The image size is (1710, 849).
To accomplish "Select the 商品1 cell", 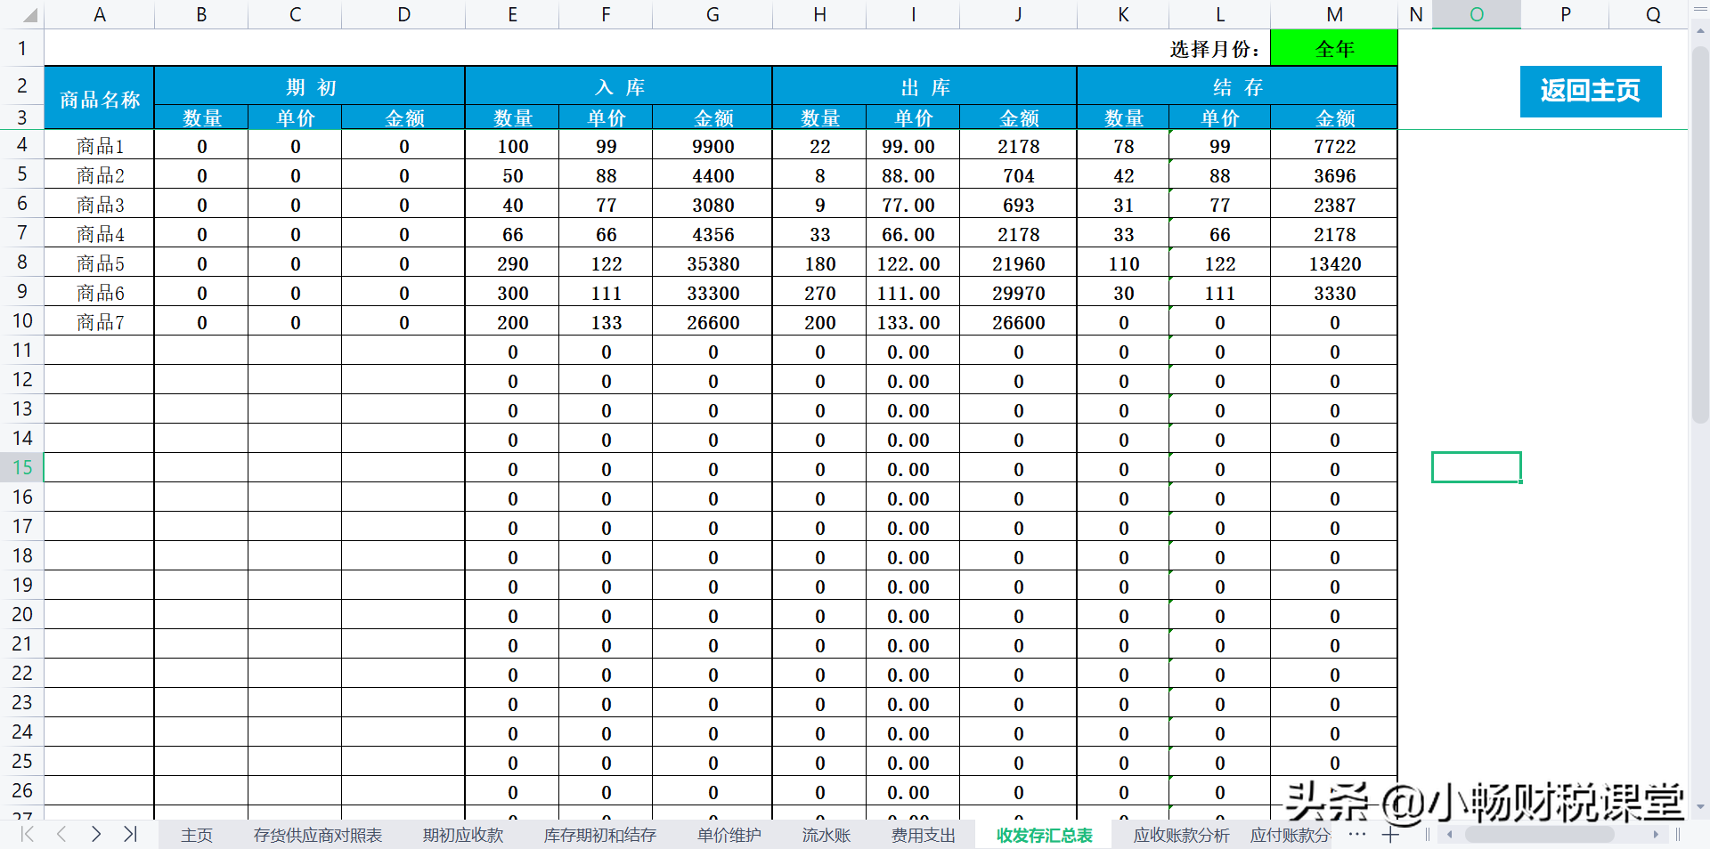I will coord(100,145).
